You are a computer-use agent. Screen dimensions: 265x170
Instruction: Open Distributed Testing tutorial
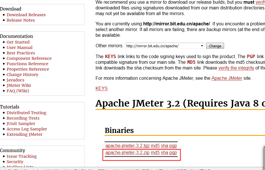(26, 112)
